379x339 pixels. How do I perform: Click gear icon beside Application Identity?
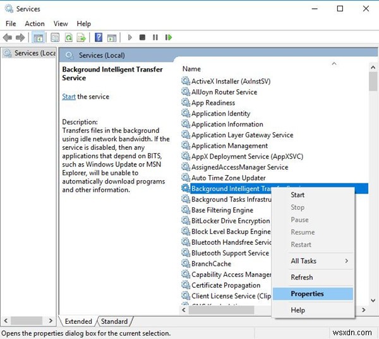tap(186, 113)
